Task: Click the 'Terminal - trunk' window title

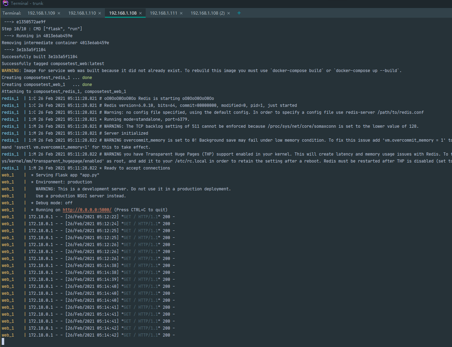Action: coord(27,3)
